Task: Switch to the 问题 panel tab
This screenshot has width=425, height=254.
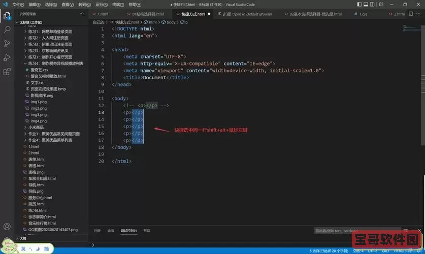Action: (97, 231)
